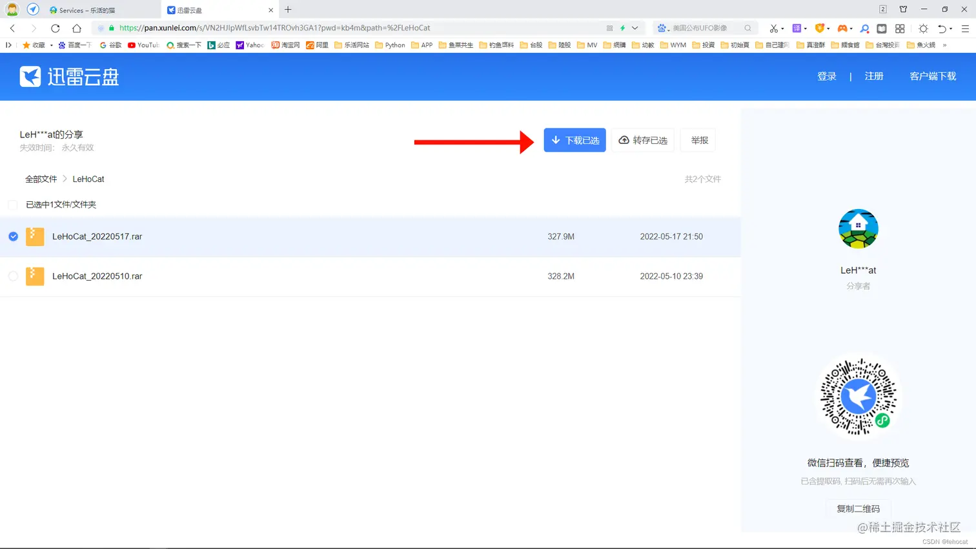Image resolution: width=976 pixels, height=549 pixels.
Task: Toggle the sun brightness theme icon
Action: pos(924,28)
